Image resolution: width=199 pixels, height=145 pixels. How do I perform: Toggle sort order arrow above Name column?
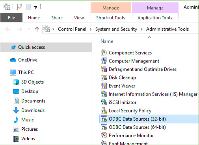click(x=149, y=37)
